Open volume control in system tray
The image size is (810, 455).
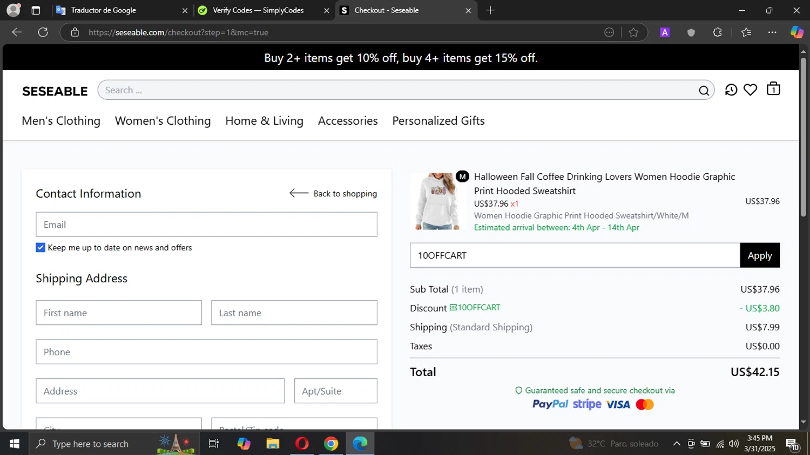[x=733, y=444]
